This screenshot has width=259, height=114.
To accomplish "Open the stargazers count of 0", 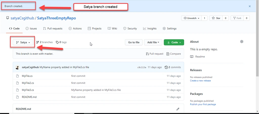I will [225, 18].
